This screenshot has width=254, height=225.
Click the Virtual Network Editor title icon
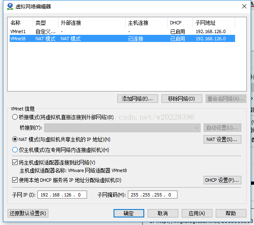coord(10,6)
